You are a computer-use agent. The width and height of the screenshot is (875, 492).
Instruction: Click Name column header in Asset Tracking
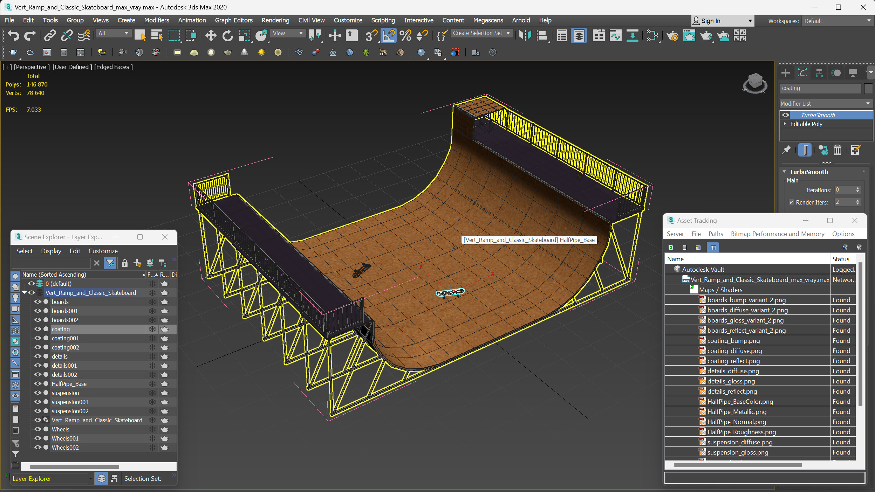pyautogui.click(x=747, y=259)
